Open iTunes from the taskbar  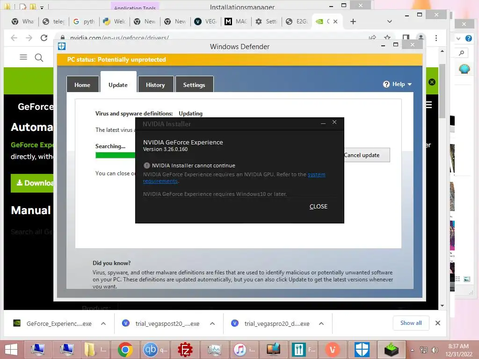tap(244, 350)
